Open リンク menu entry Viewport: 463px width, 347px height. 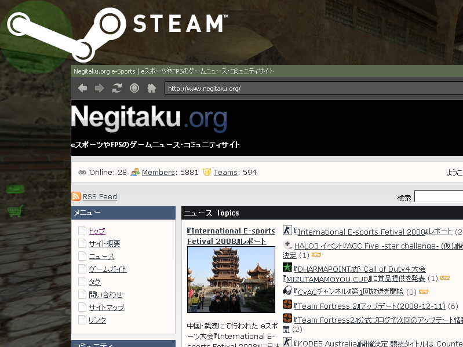tap(97, 320)
